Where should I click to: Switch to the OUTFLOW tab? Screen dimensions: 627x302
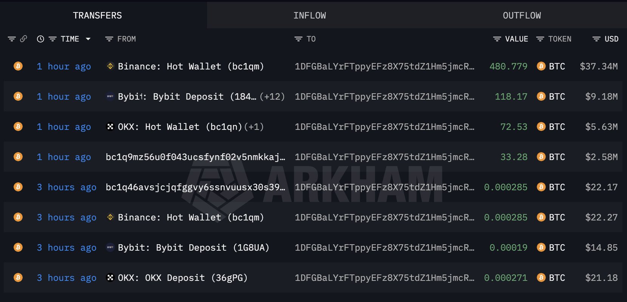coord(522,15)
